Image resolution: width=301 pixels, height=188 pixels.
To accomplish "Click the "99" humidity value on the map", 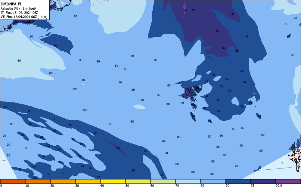I will (194, 10).
